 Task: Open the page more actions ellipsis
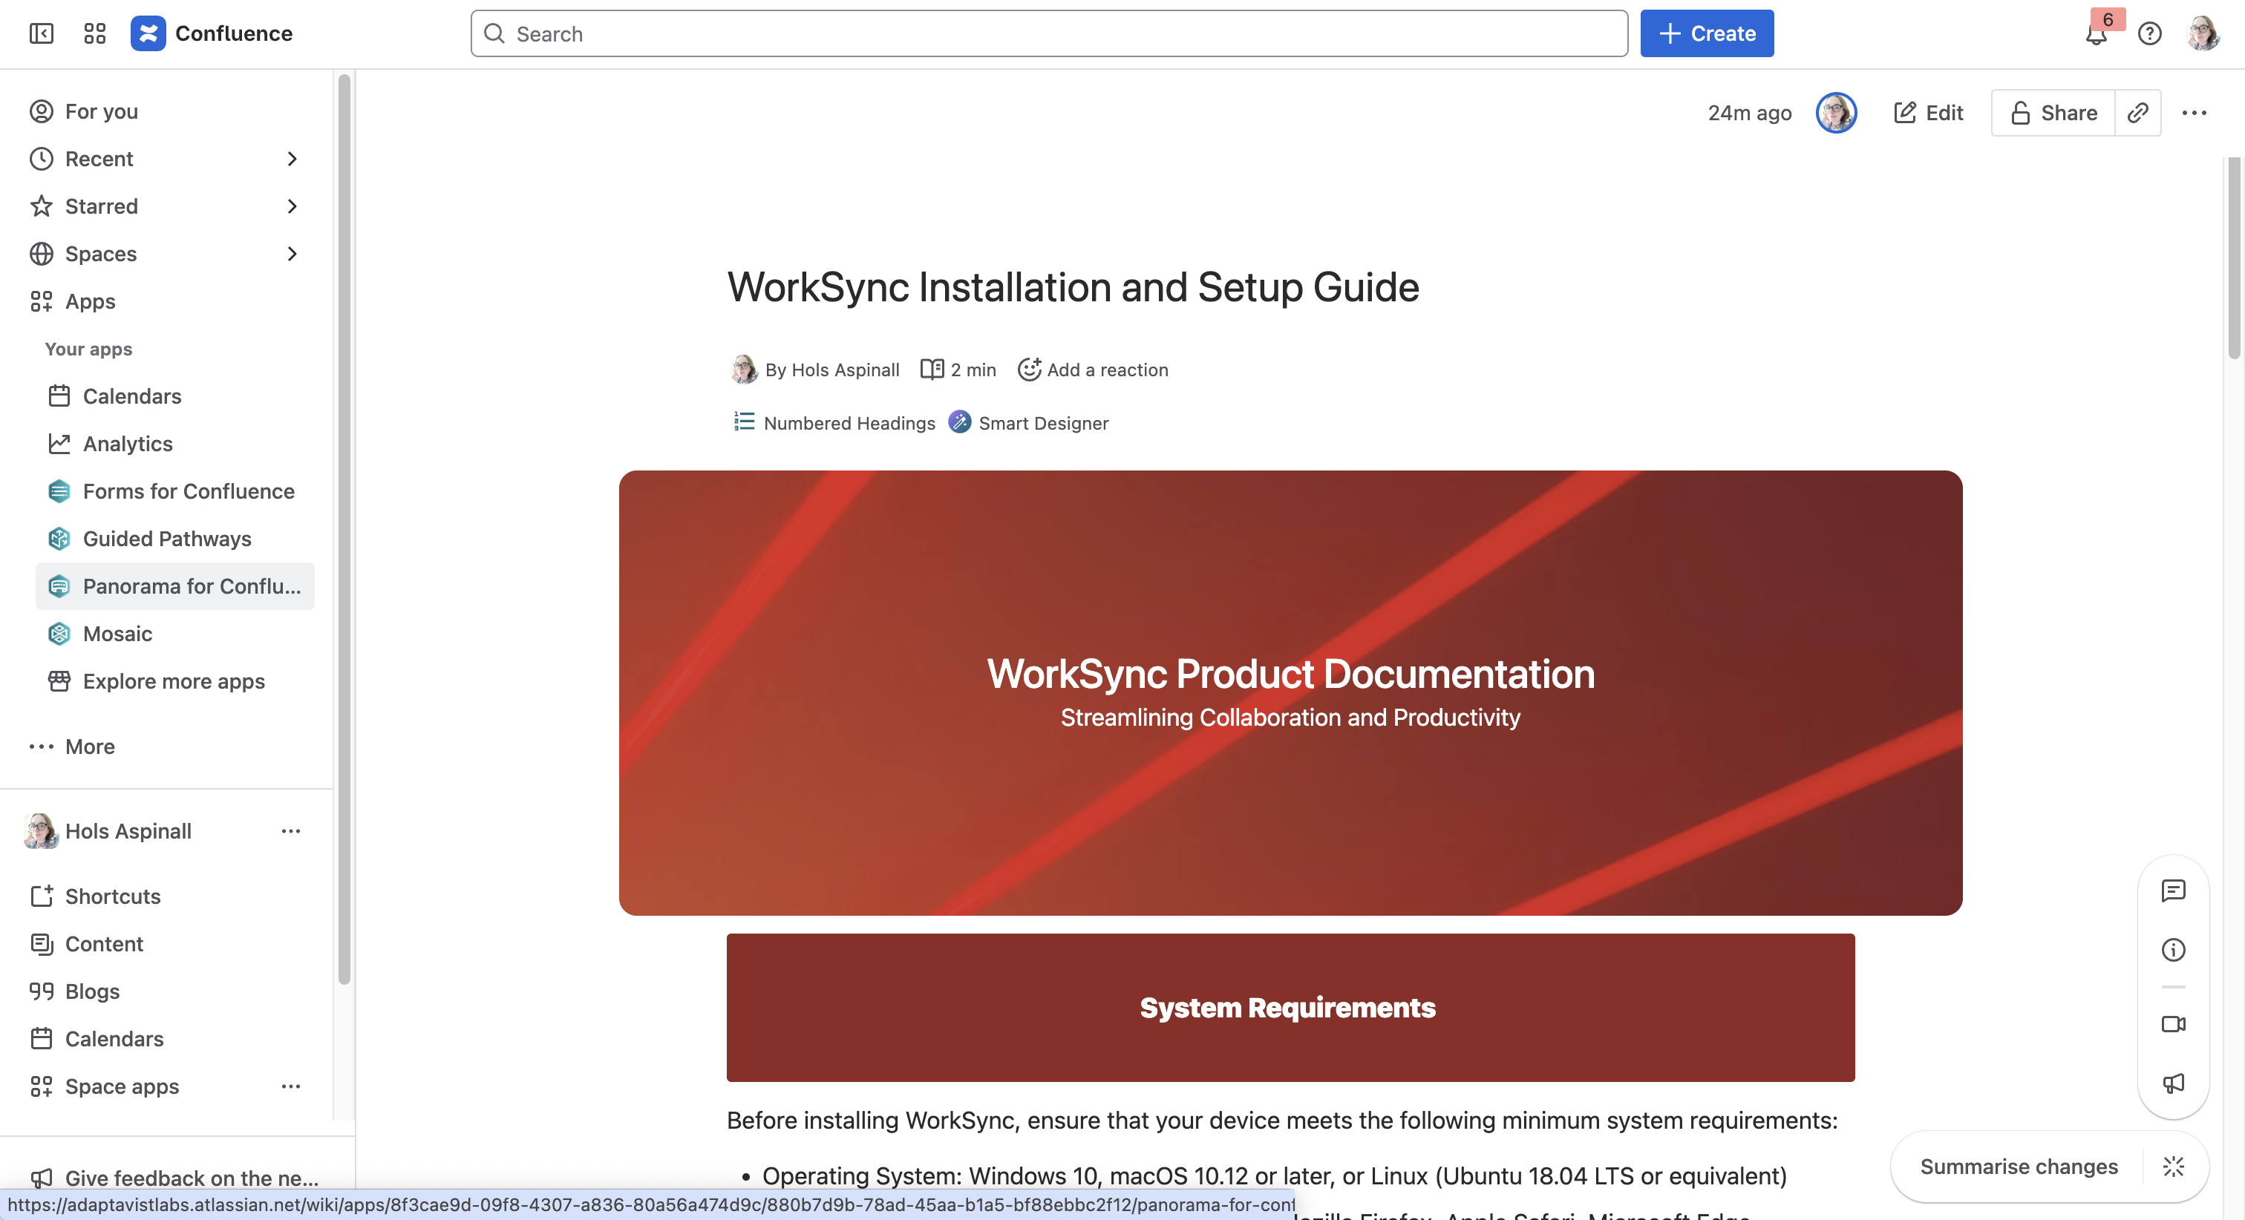point(2194,112)
